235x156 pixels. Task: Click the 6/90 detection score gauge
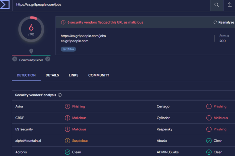click(x=31, y=30)
